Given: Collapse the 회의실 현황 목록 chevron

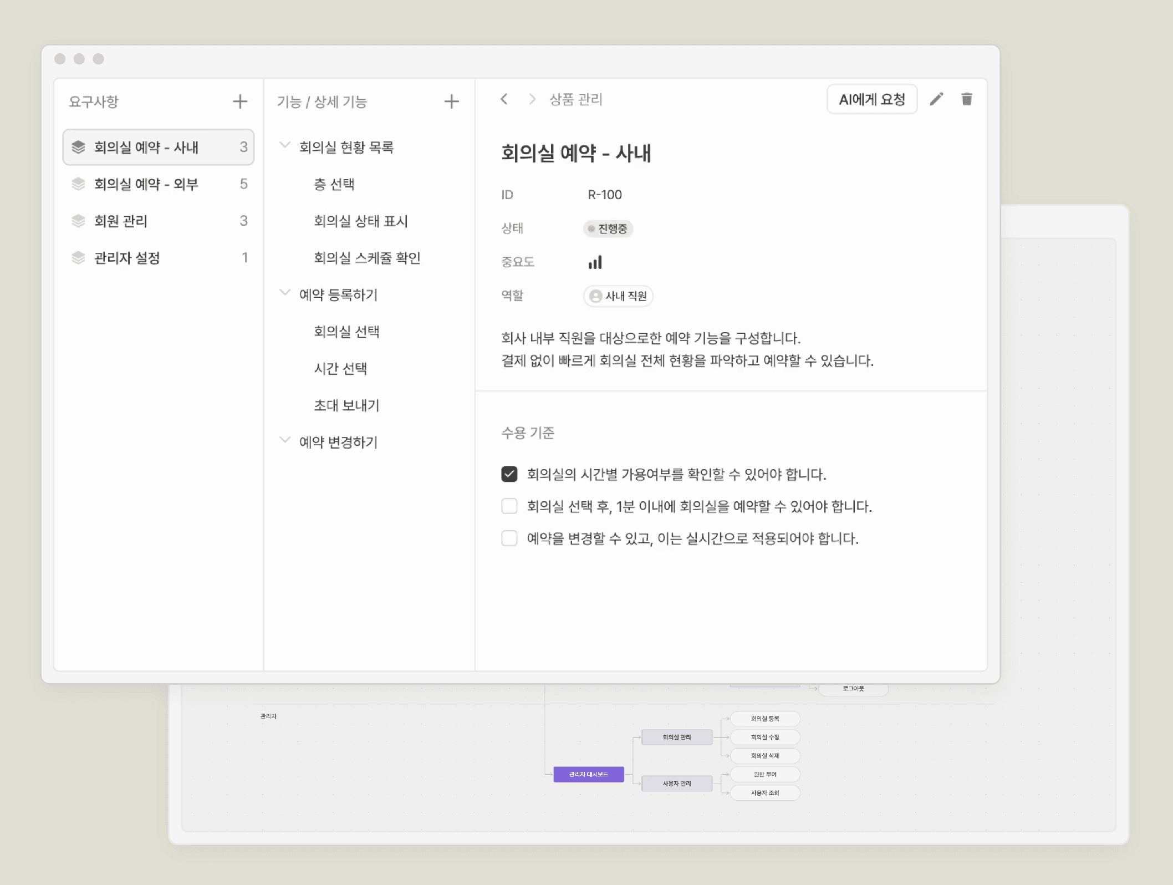Looking at the screenshot, I should point(285,146).
